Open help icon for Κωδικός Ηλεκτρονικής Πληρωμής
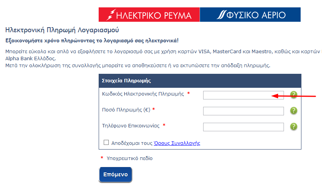Image resolution: width=322 pixels, height=188 pixels. click(x=294, y=94)
